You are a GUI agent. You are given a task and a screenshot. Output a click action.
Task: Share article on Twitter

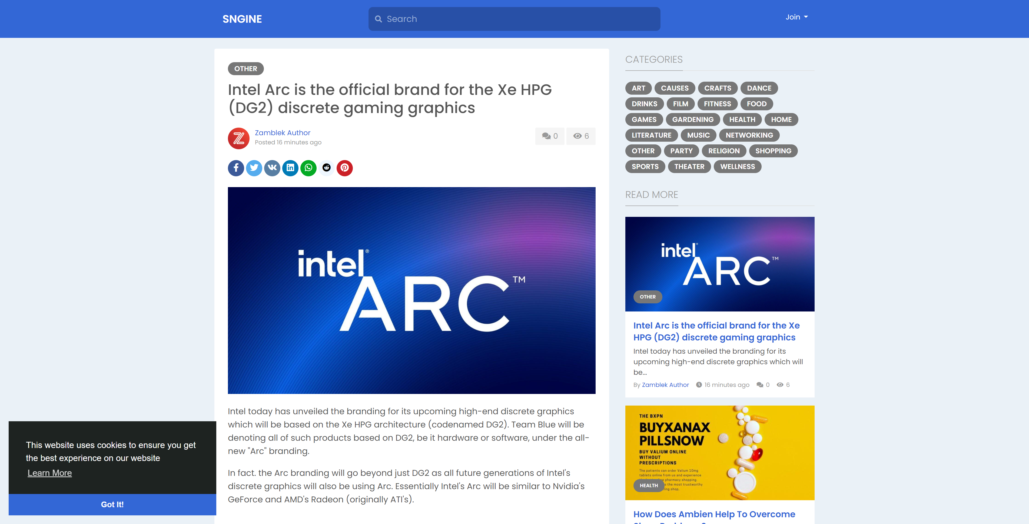[254, 168]
